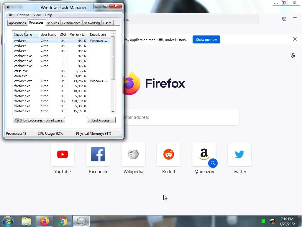The height and width of the screenshot is (227, 302).
Task: Open Windows Explorer from the taskbar
Action: [26, 221]
